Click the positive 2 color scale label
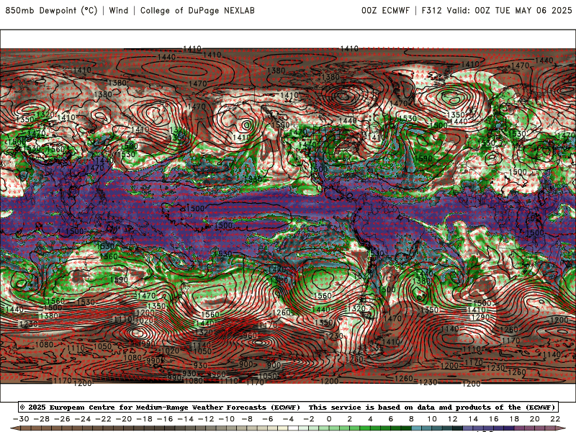 coord(350,419)
